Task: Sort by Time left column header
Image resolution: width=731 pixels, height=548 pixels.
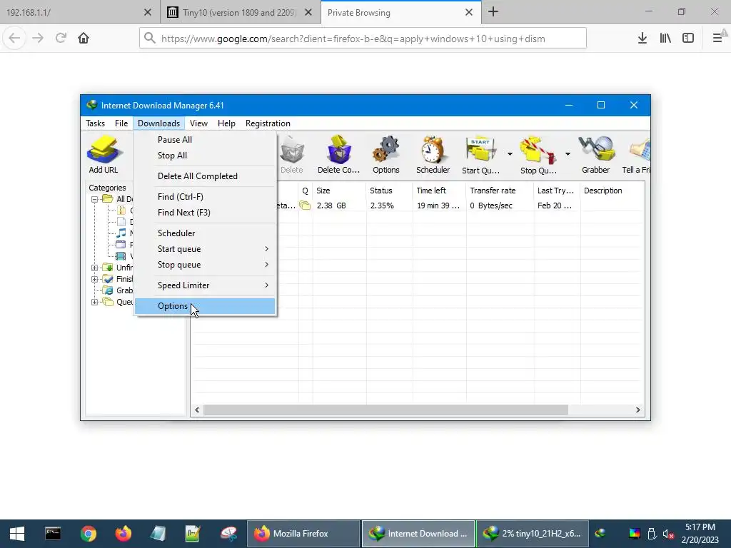Action: click(x=439, y=191)
